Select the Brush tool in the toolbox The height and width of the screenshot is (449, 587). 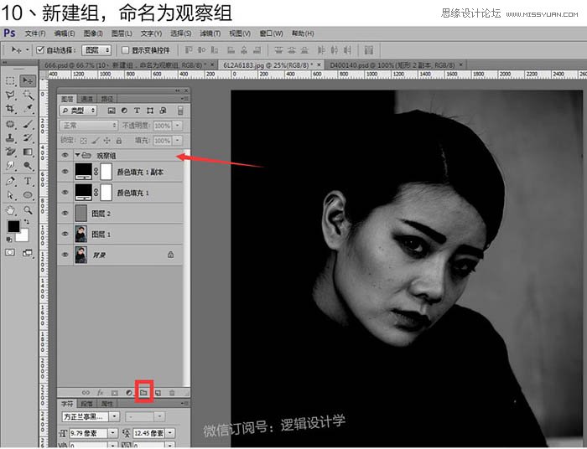pyautogui.click(x=28, y=124)
